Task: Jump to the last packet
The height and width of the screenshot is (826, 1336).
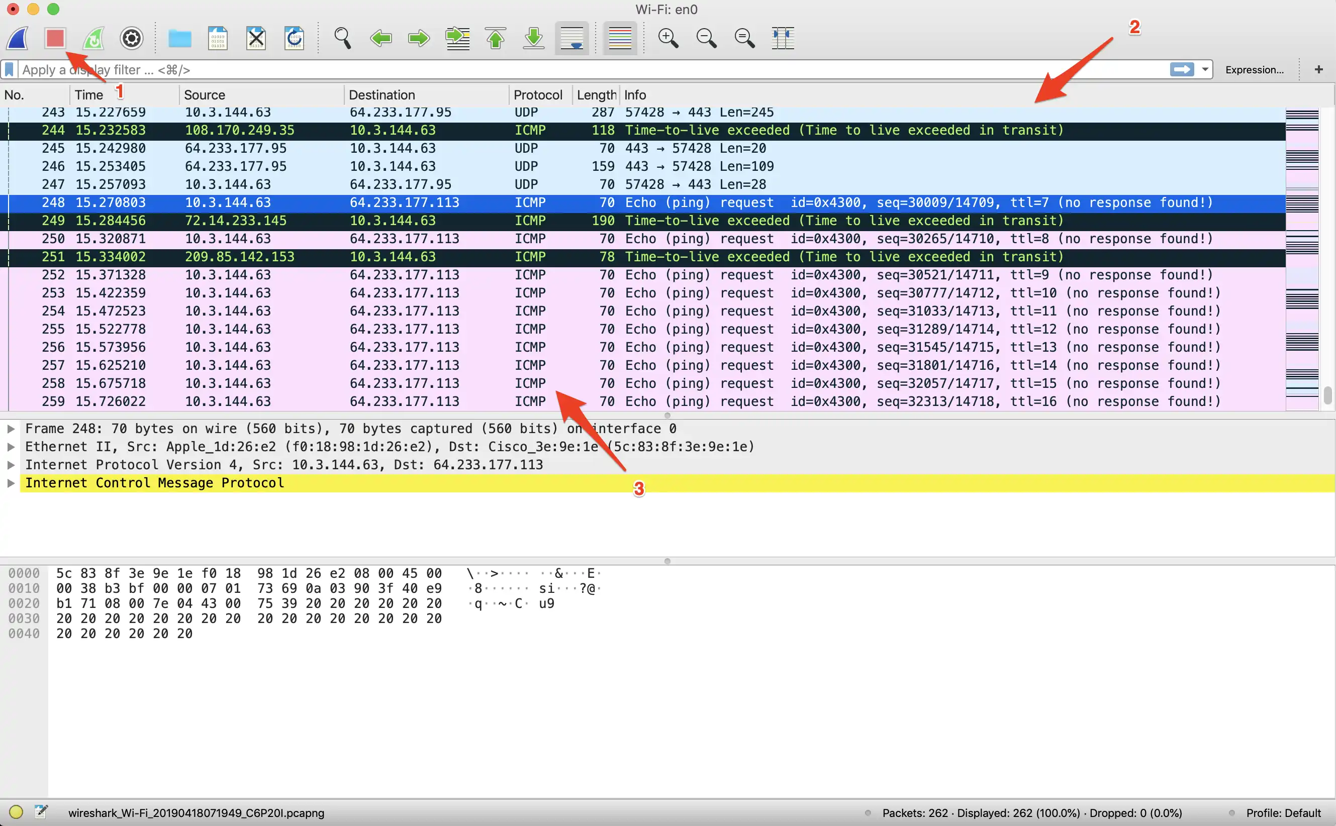Action: pos(533,38)
